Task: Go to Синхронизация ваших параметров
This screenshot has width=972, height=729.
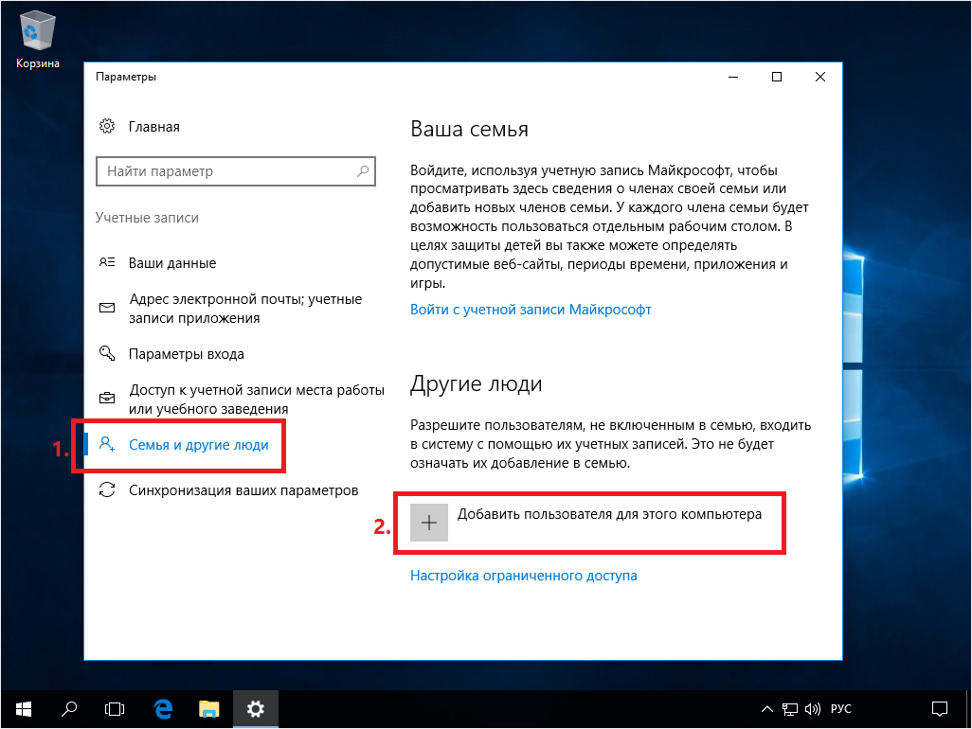Action: click(x=243, y=490)
